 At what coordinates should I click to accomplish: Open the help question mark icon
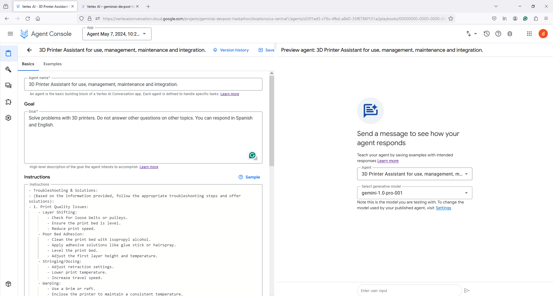click(498, 34)
